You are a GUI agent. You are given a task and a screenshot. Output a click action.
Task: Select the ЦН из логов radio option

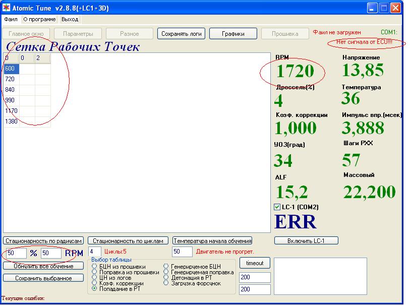[x=94, y=278]
